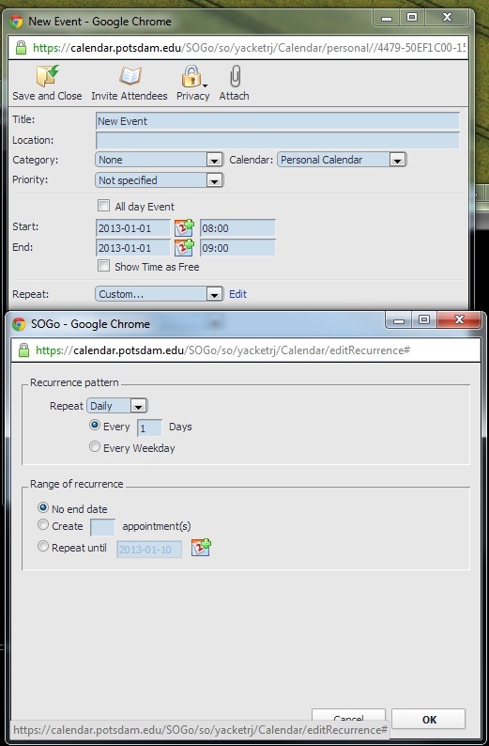
Task: Click the Location input field
Action: (278, 140)
